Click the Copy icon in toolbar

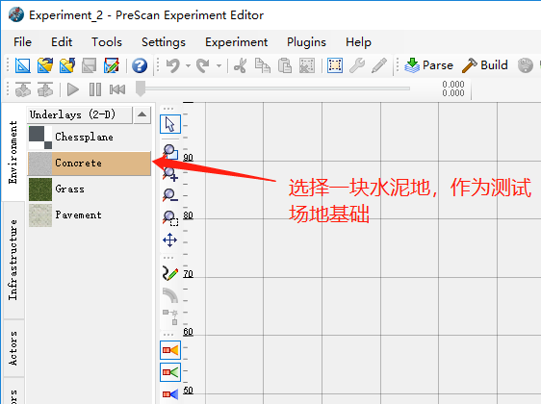click(263, 65)
